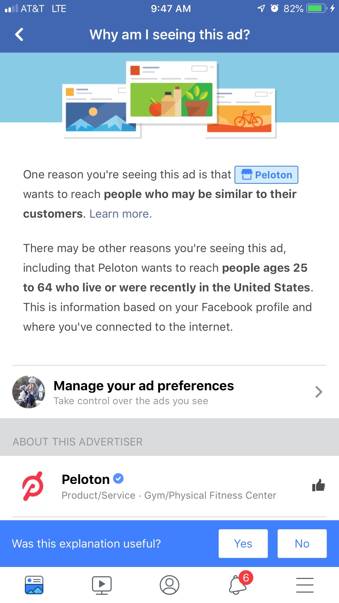Go back using the header arrow

pos(19,35)
